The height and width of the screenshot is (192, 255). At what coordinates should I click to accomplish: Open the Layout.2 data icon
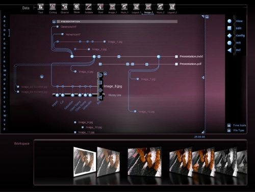pos(172,7)
